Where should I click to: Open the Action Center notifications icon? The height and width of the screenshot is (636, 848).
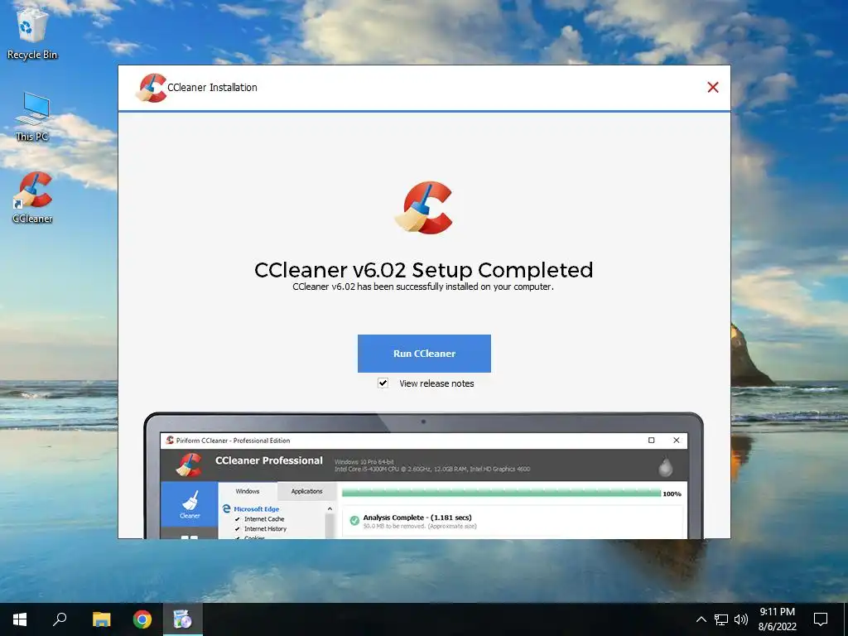tap(821, 619)
